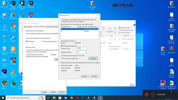Screen dimensions: 178x100
Task: Switch to Prevención de ejecución tab
Action: click(51, 27)
